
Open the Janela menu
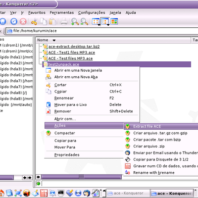pos(115,12)
